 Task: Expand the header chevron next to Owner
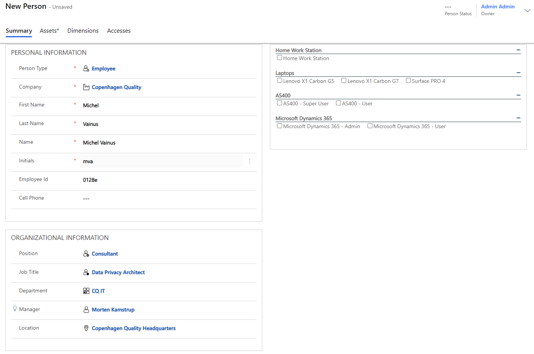[x=527, y=11]
